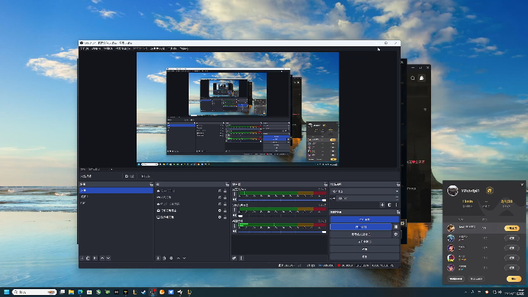Add a new scene using the plus icon

82,258
